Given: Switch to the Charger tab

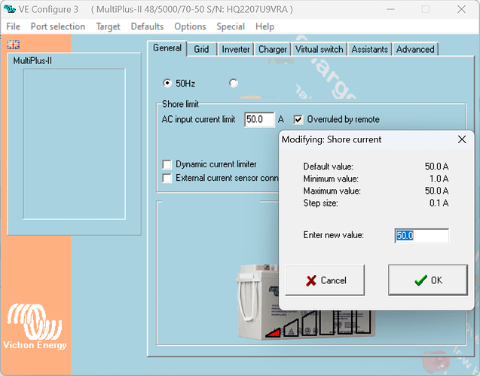Looking at the screenshot, I should tap(273, 49).
